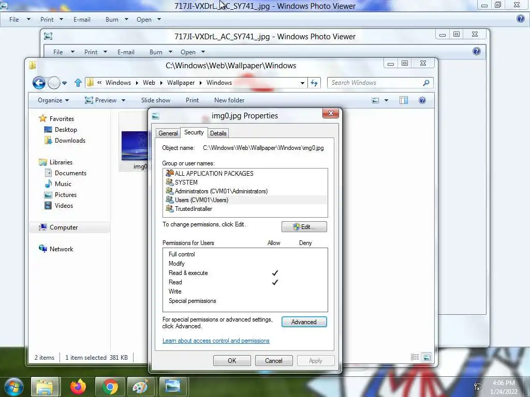530x397 pixels.
Task: Switch to the Details tab
Action: pyautogui.click(x=218, y=133)
